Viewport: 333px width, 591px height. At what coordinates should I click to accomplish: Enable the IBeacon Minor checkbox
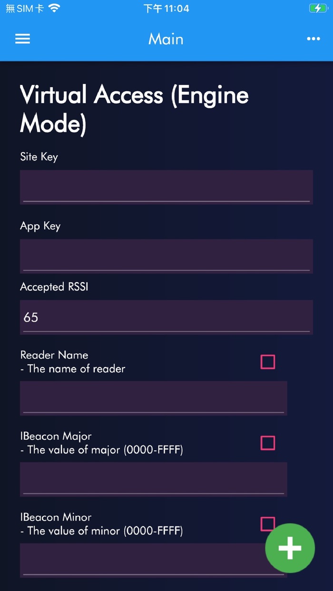pos(267,524)
